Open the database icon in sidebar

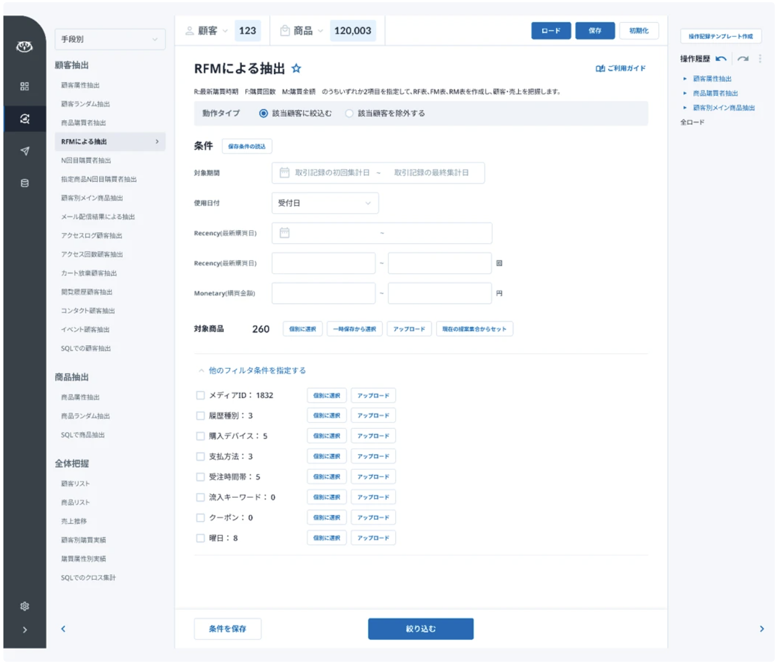[x=24, y=183]
